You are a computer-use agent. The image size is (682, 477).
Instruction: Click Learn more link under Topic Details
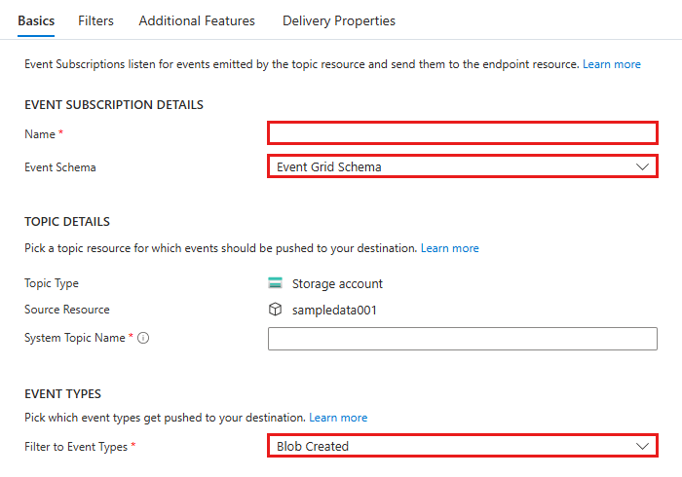click(x=450, y=248)
